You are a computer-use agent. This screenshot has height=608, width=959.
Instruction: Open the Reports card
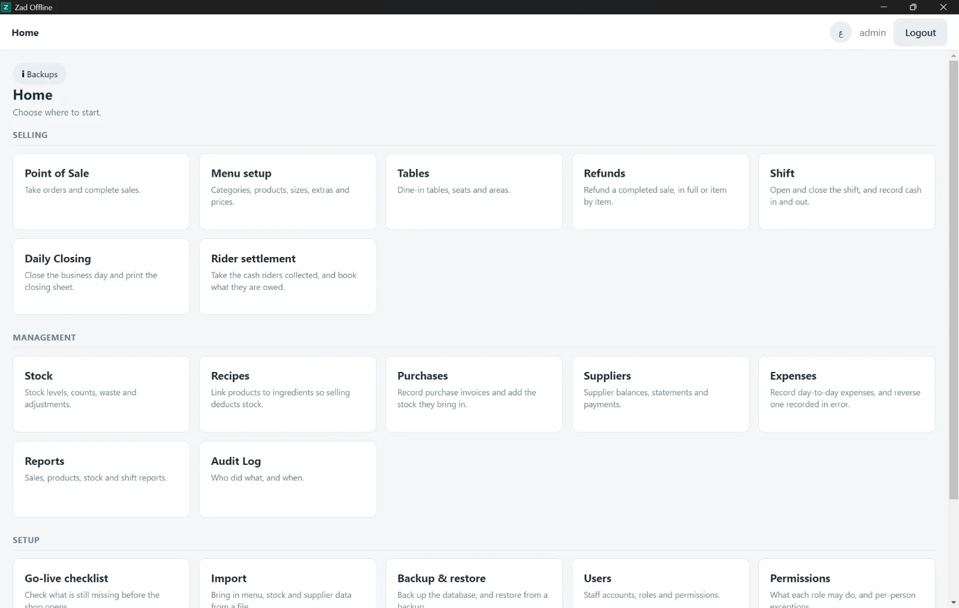point(101,479)
